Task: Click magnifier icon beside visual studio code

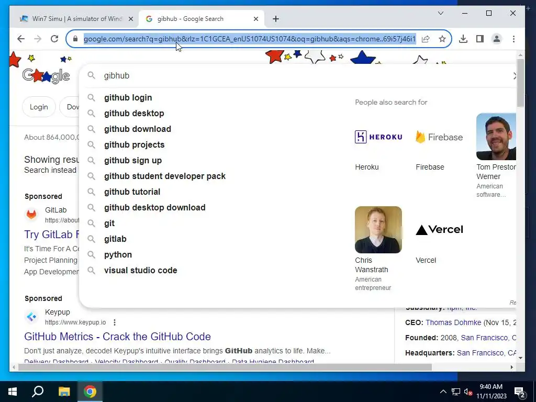Action: 91,271
